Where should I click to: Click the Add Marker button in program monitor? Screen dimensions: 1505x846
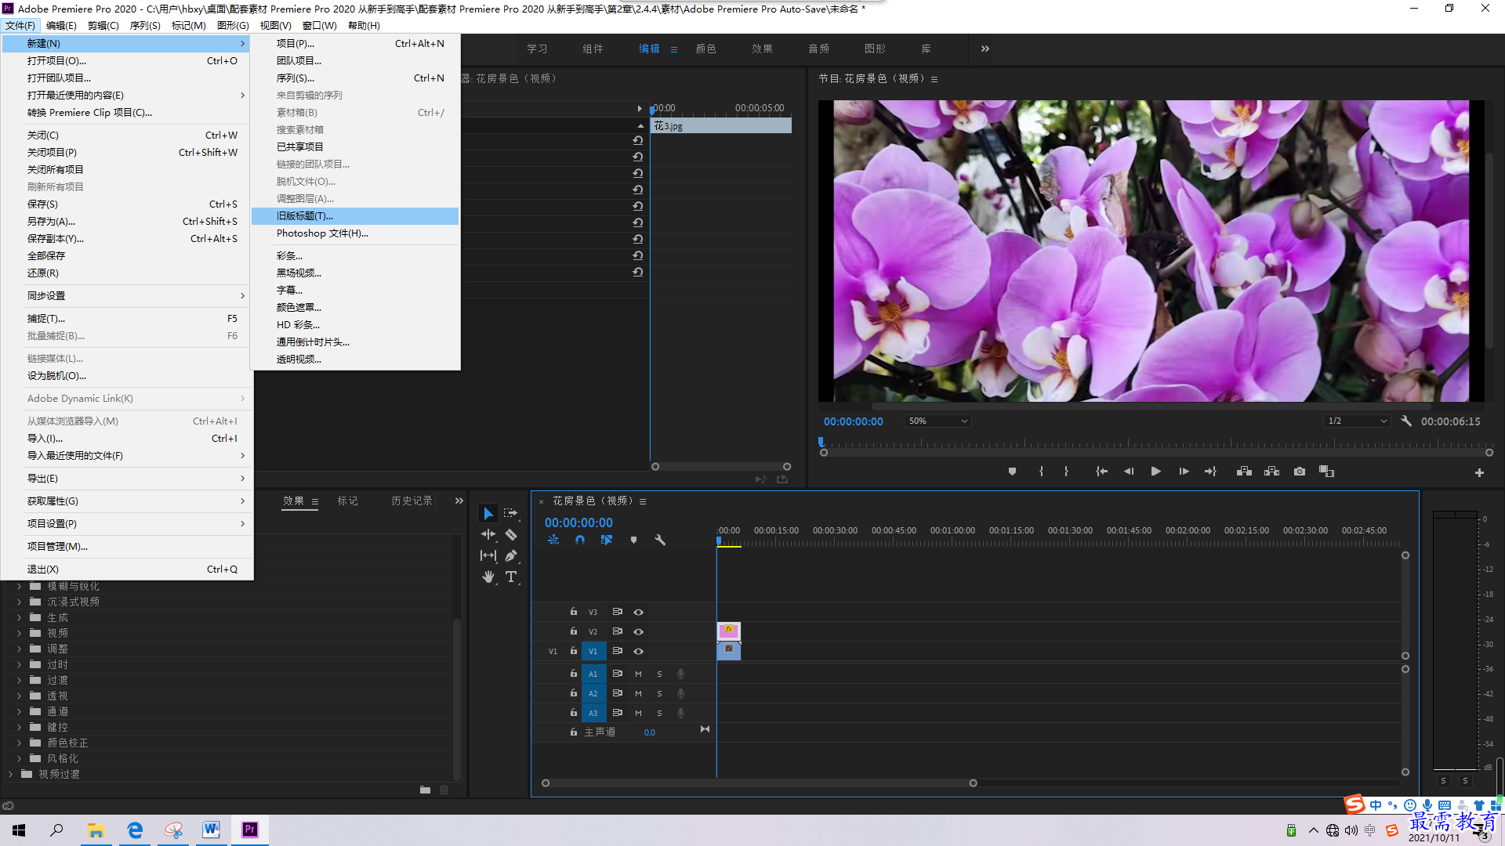[1012, 472]
